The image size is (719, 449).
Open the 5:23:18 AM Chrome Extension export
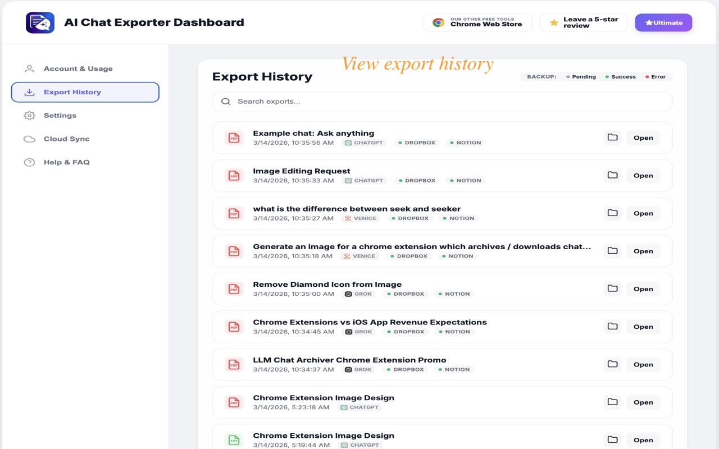(x=643, y=402)
